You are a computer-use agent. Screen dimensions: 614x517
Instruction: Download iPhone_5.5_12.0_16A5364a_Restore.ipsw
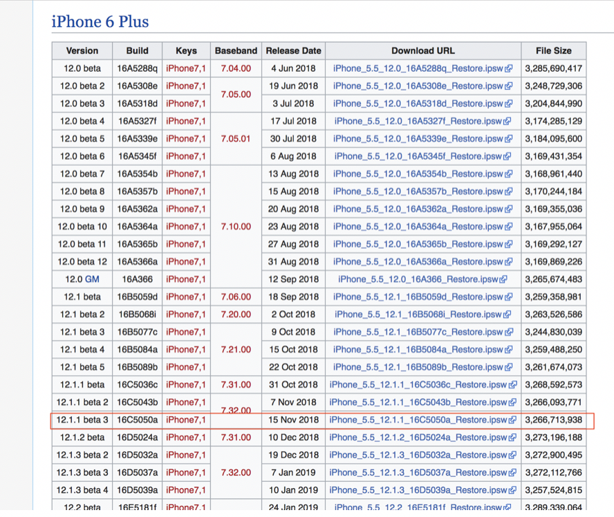(x=422, y=227)
